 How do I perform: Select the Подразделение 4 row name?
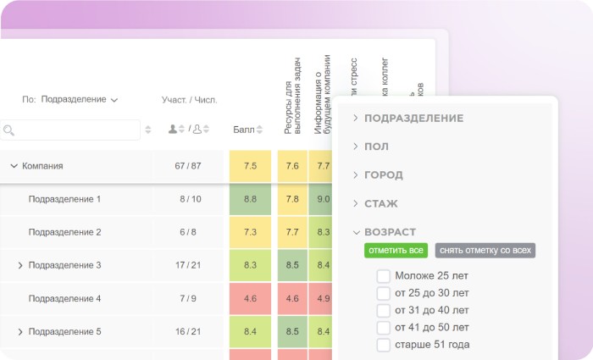[x=64, y=299]
